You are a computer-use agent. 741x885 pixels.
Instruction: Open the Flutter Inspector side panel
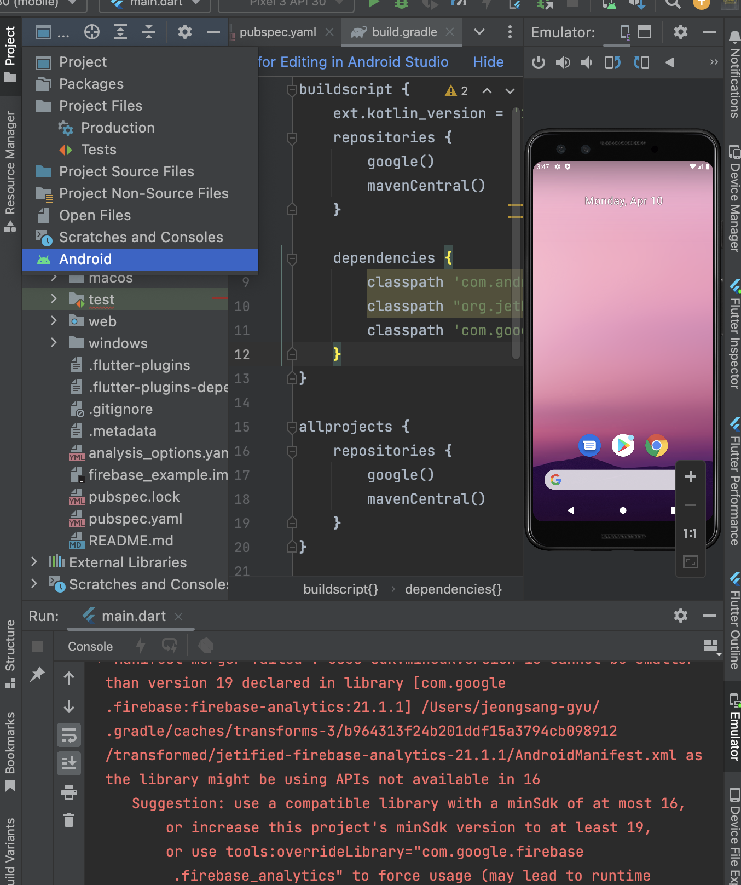coord(734,334)
